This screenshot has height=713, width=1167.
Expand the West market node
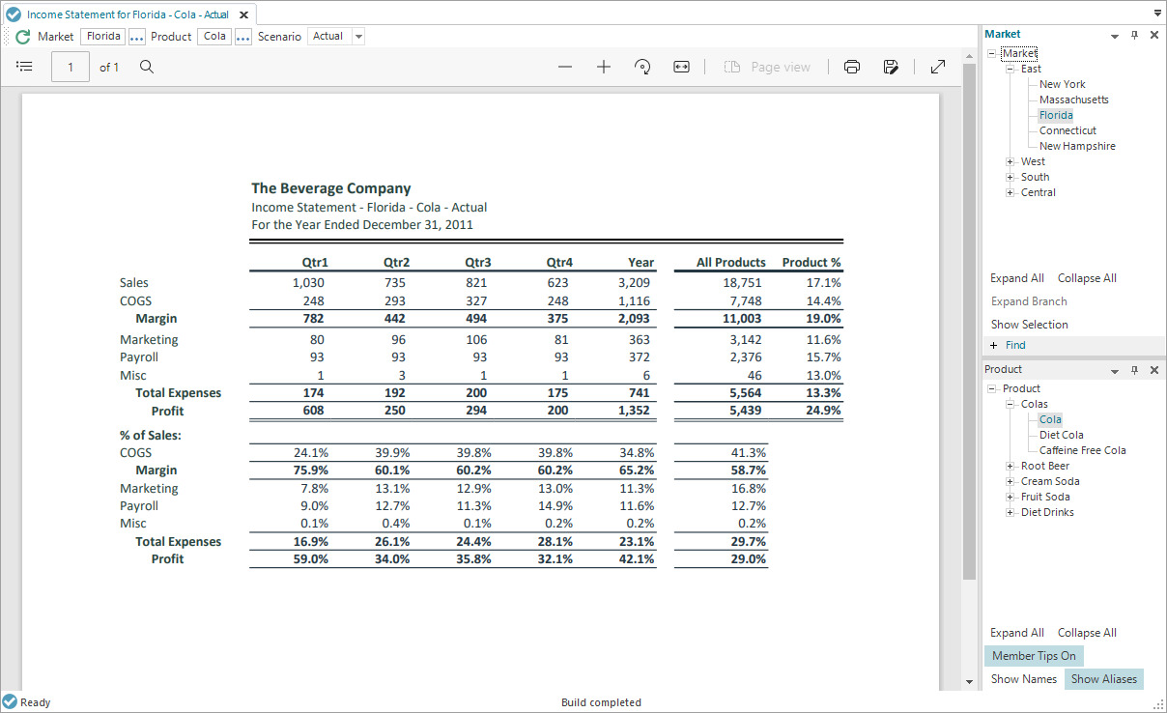click(1010, 161)
